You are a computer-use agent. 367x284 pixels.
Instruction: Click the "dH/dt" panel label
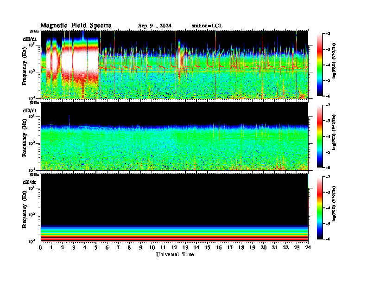30,39
